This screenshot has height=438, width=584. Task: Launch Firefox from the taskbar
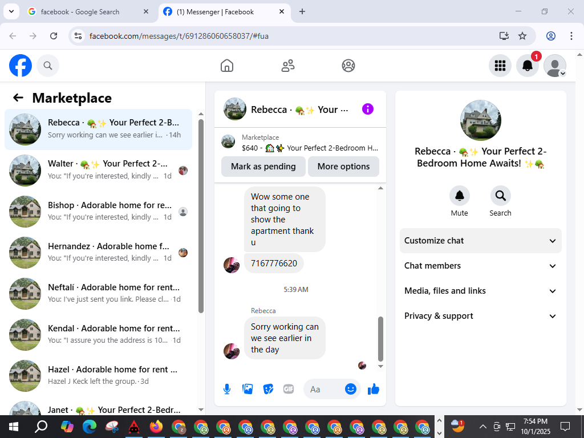(x=156, y=427)
